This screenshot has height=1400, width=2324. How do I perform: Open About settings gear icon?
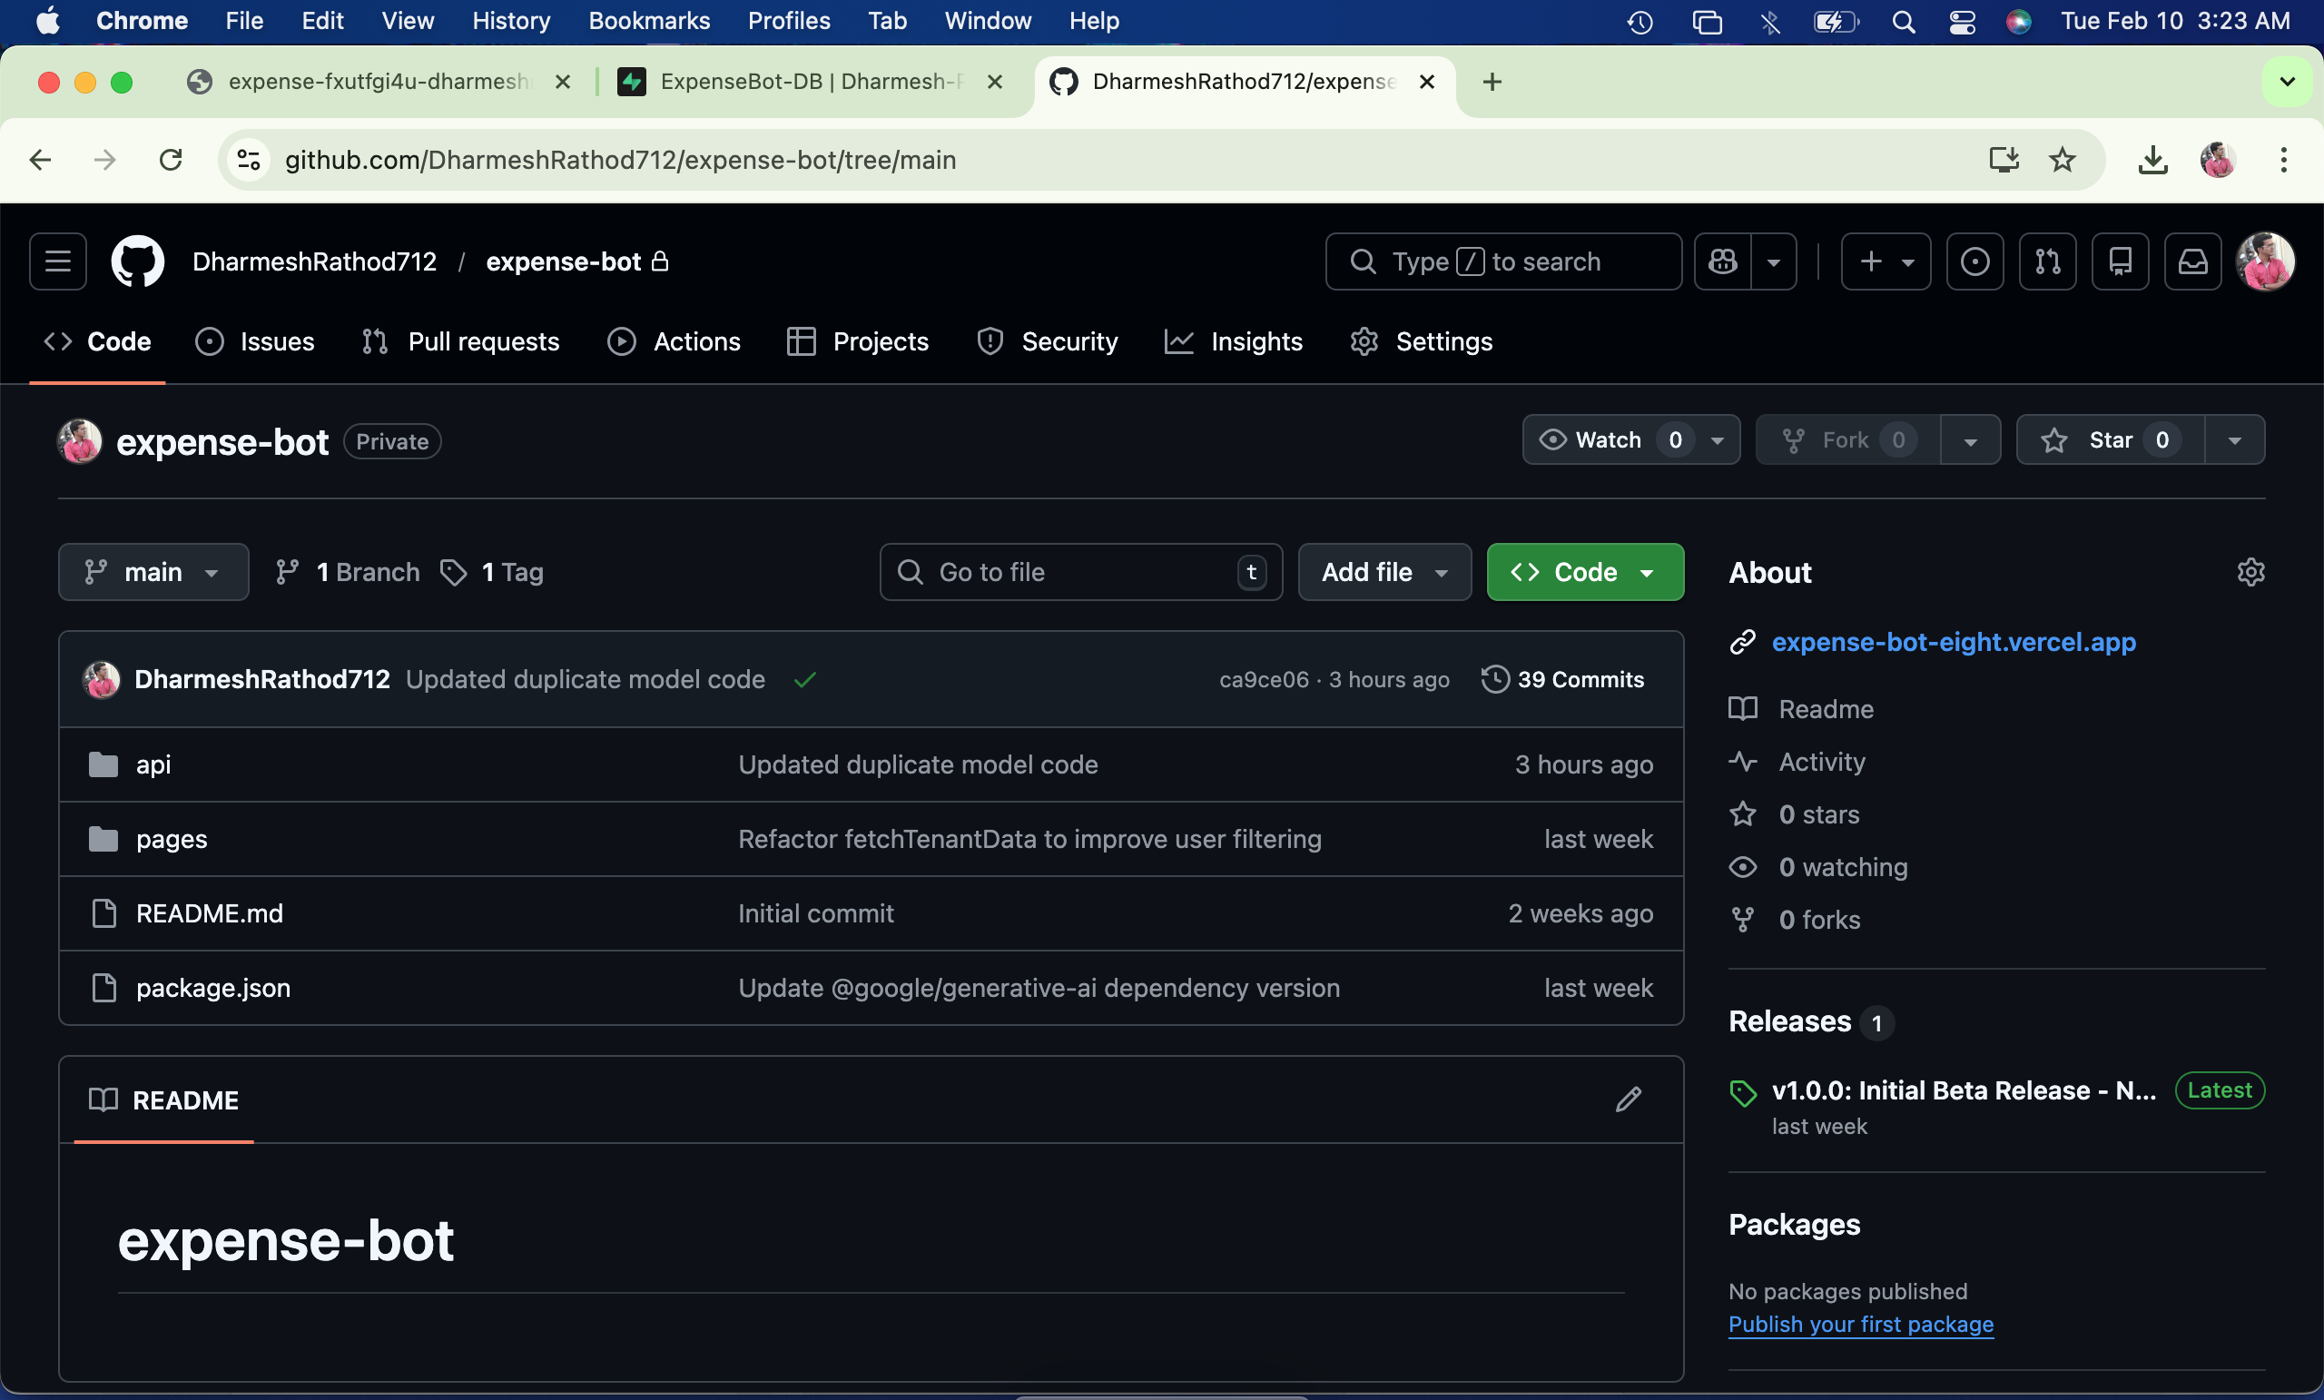[x=2250, y=572]
